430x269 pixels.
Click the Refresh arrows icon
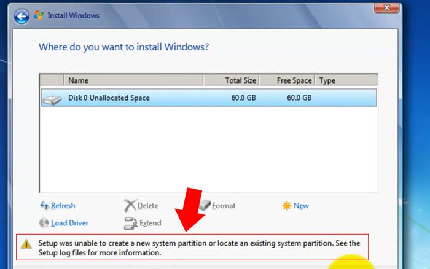pyautogui.click(x=44, y=206)
